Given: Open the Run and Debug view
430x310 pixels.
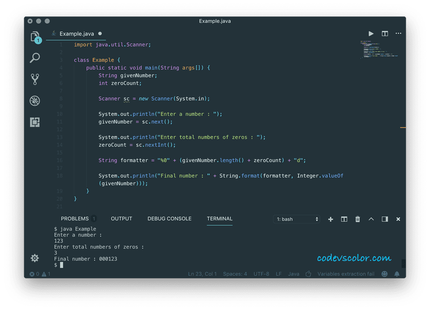Looking at the screenshot, I should tap(35, 101).
